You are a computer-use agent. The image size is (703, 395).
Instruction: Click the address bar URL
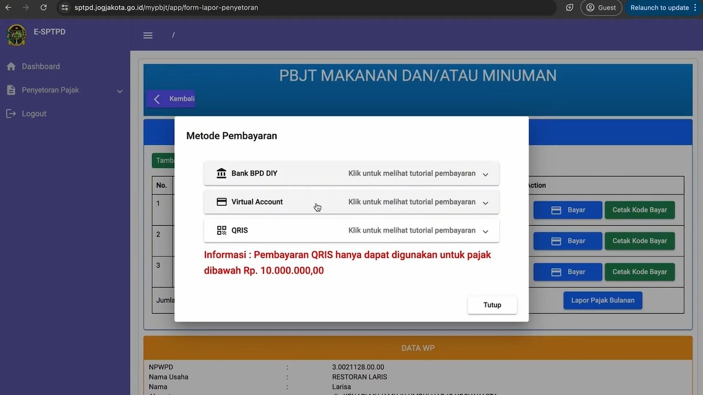coord(166,8)
